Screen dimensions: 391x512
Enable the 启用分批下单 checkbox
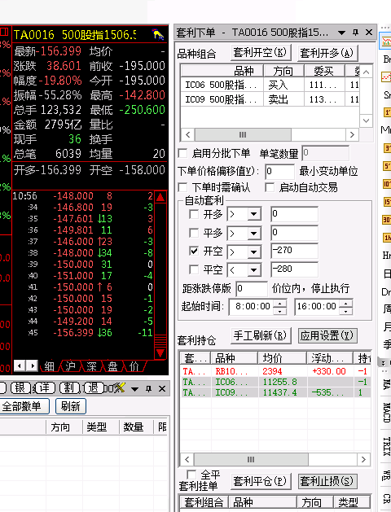click(183, 153)
